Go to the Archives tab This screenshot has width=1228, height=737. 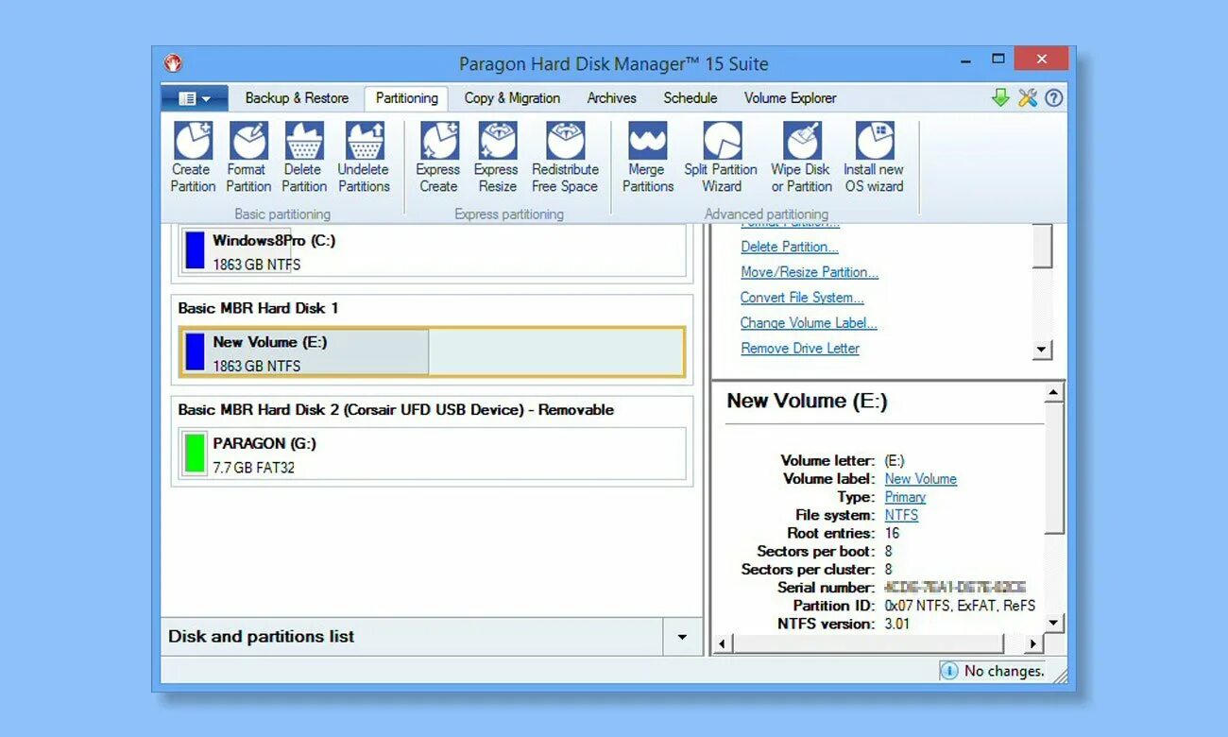(x=611, y=98)
